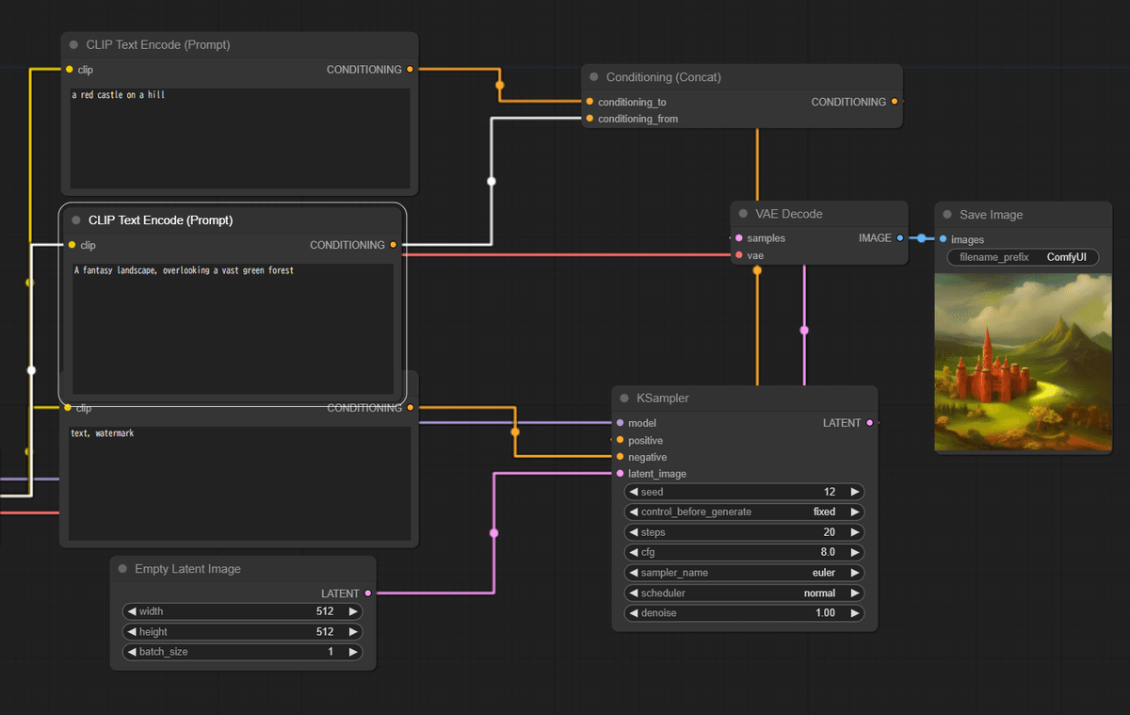Open the scheduler normal selector
The width and height of the screenshot is (1130, 715).
click(744, 593)
